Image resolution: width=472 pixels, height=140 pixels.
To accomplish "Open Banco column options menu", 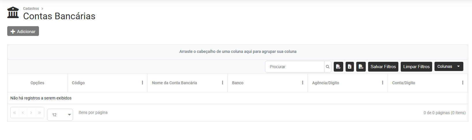I will coord(303,83).
